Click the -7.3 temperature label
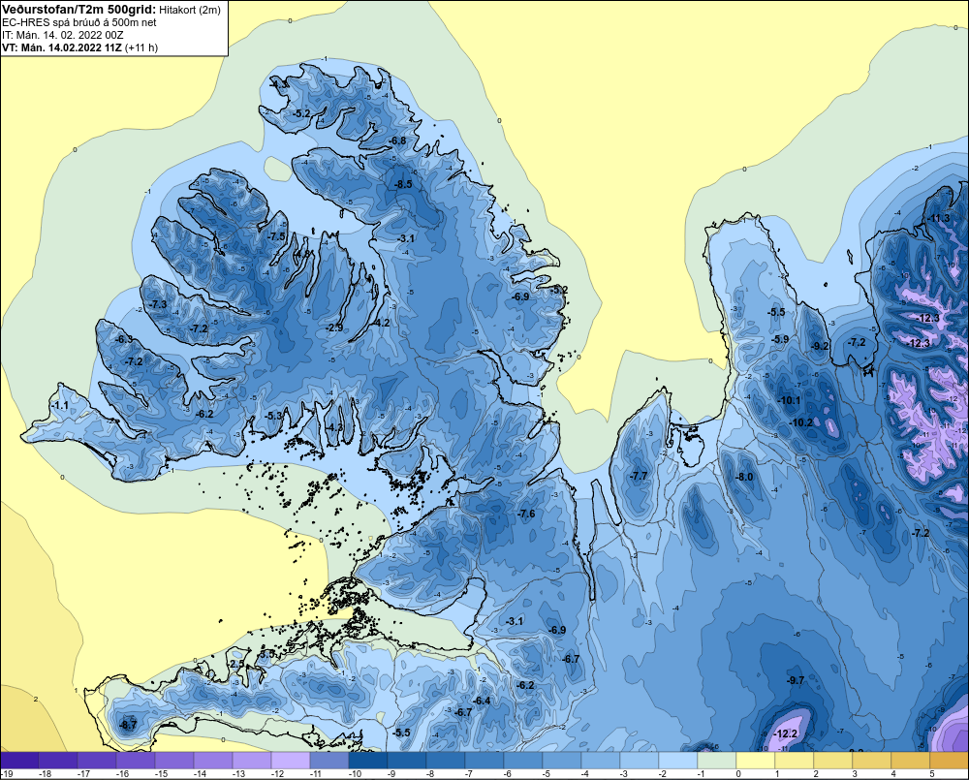Viewport: 969px width, 780px height. click(x=158, y=304)
